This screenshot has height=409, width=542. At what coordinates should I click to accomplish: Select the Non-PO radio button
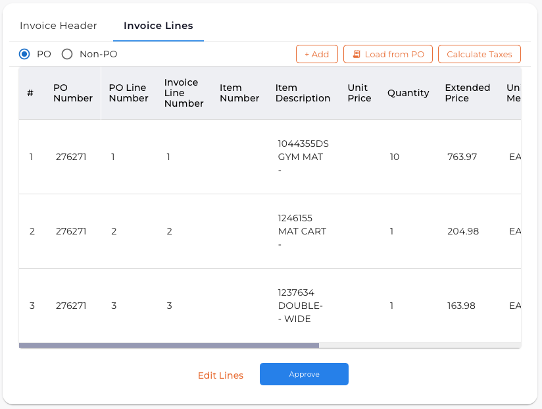coord(66,54)
